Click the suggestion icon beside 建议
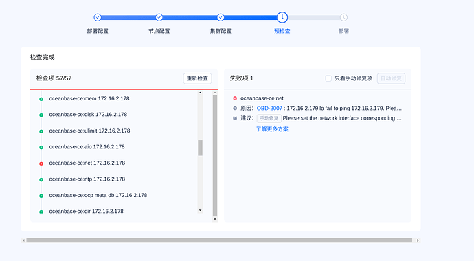The height and width of the screenshot is (261, 474). [235, 118]
